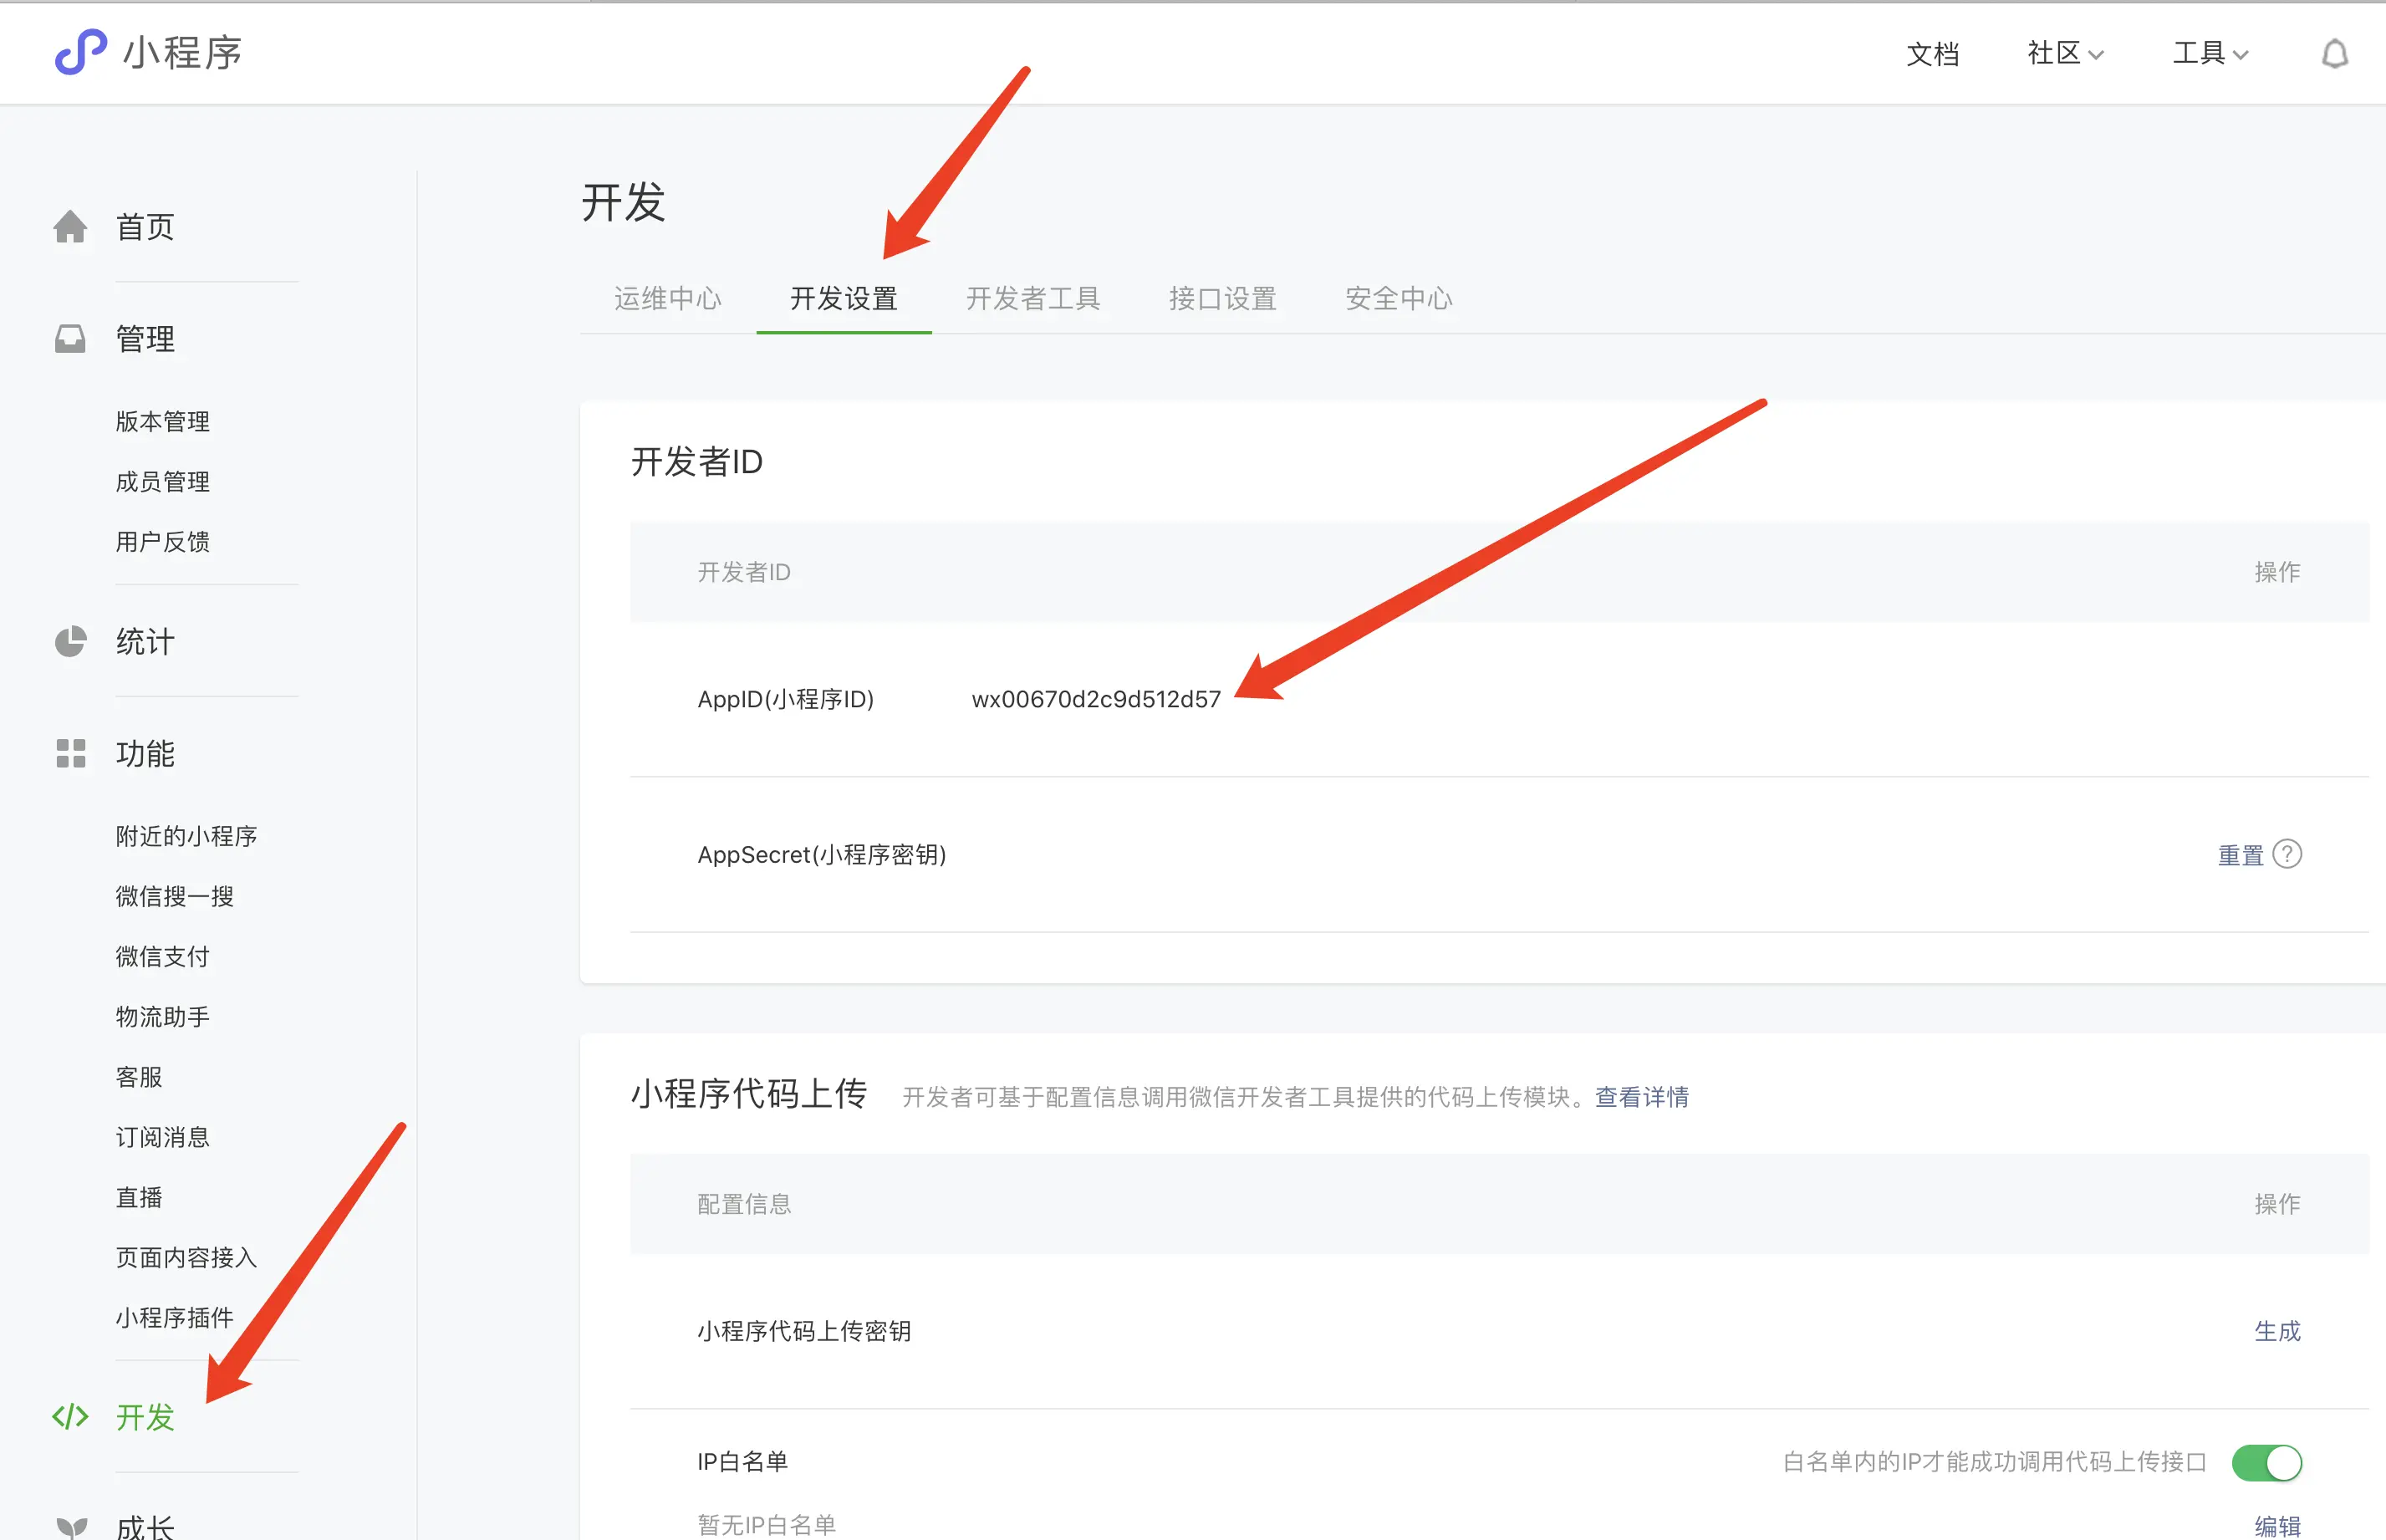The width and height of the screenshot is (2386, 1540).
Task: Switch to the 接口设置 tab
Action: click(x=1222, y=298)
